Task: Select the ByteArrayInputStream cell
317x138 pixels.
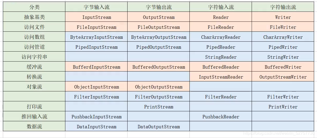Action: (96, 37)
